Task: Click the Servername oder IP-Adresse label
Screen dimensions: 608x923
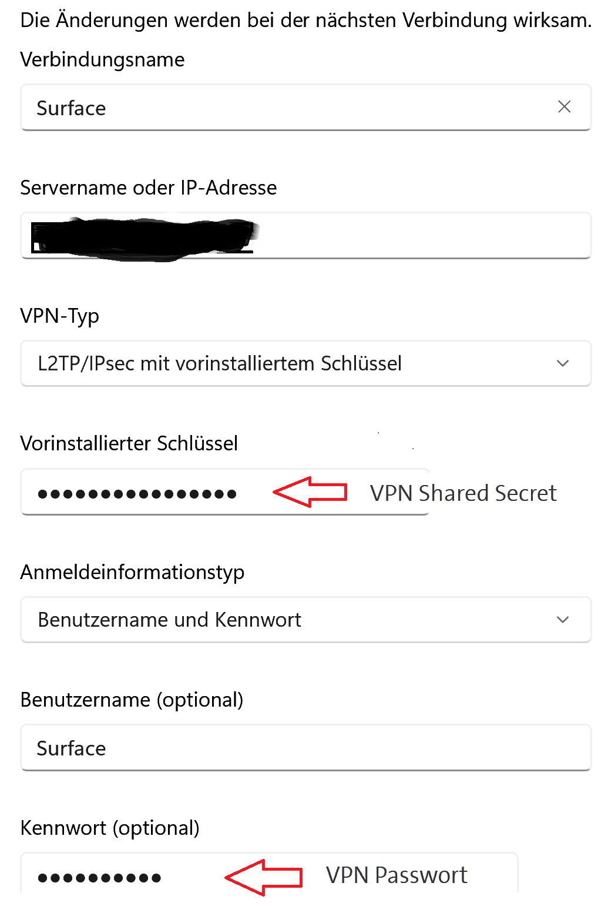Action: pyautogui.click(x=148, y=188)
